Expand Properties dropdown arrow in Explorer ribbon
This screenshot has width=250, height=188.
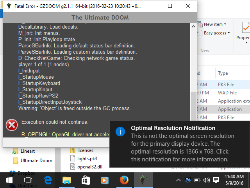click(246, 43)
